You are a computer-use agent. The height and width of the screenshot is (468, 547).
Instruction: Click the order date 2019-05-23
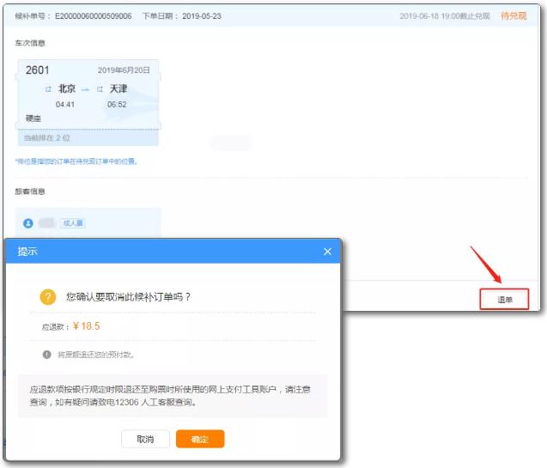coord(202,16)
